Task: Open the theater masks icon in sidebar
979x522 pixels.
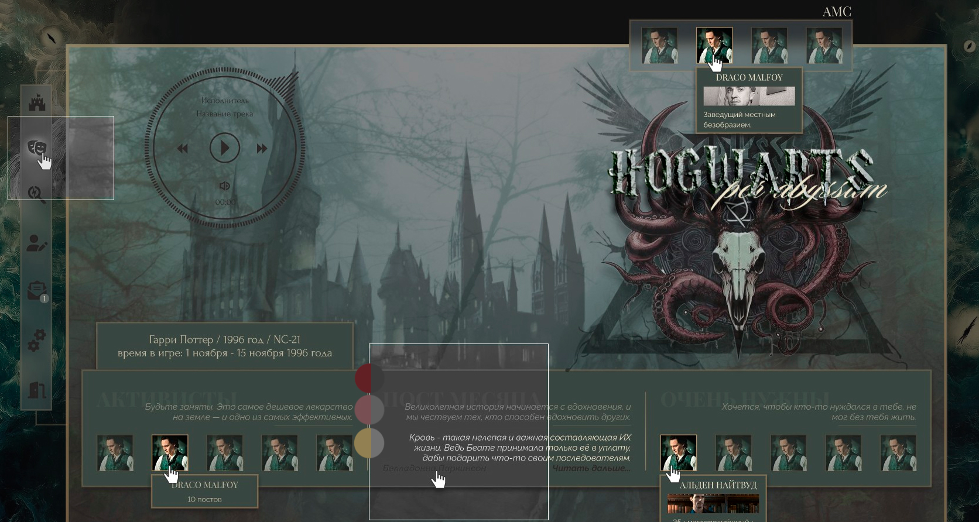Action: 36,147
